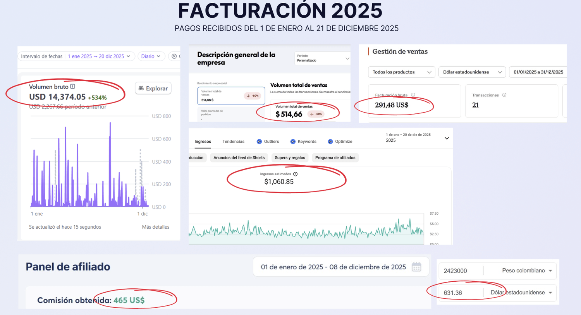This screenshot has width=581, height=315.
Task: Open the Dólar estadounidense filter in Gestión de ventas
Action: [x=472, y=72]
